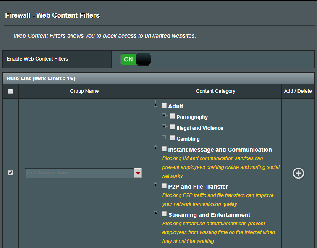Viewport: 317px width, 248px height.
Task: Tick Instant Message and Communication checkbox
Action: 164,149
